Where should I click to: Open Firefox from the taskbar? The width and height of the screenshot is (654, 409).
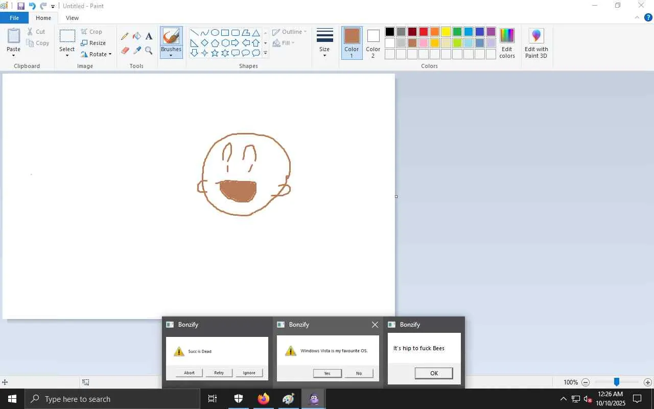click(x=264, y=399)
